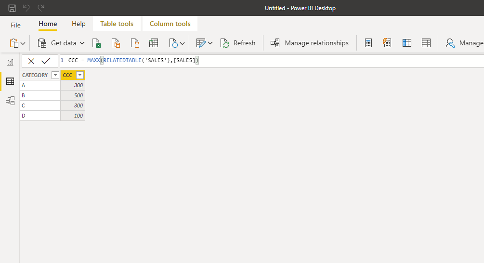Click the SQL Server data source icon
Screen dimensions: 484x263
pos(135,43)
